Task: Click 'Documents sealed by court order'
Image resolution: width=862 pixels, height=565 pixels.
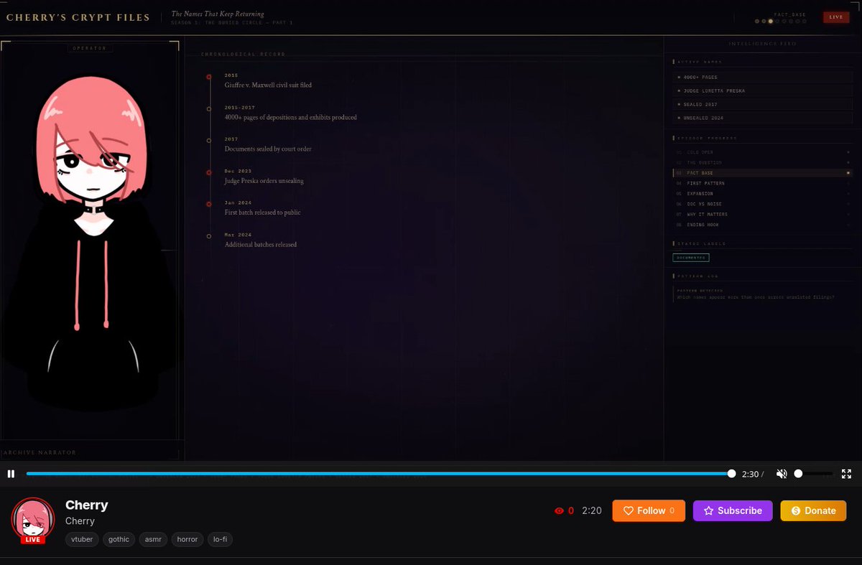Action: 268,149
